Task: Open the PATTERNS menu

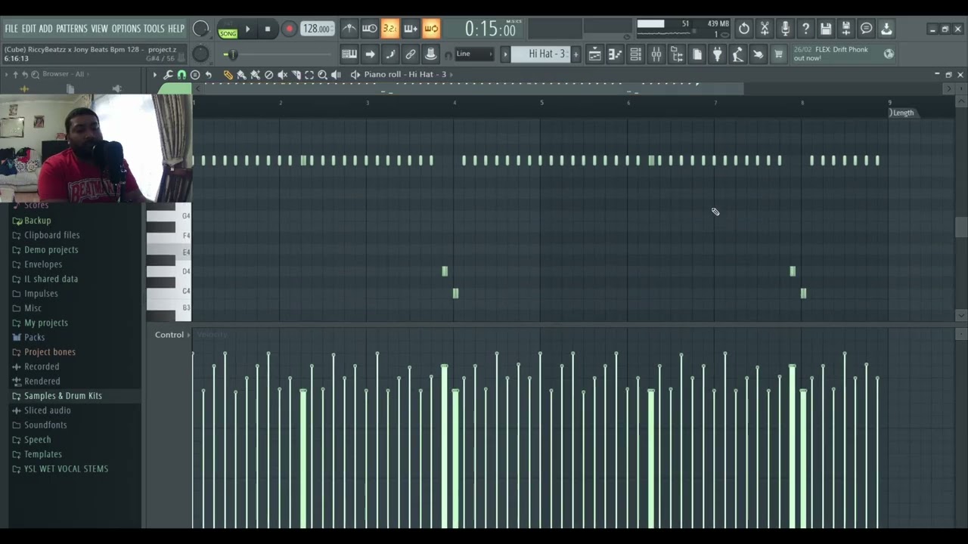Action: [72, 29]
